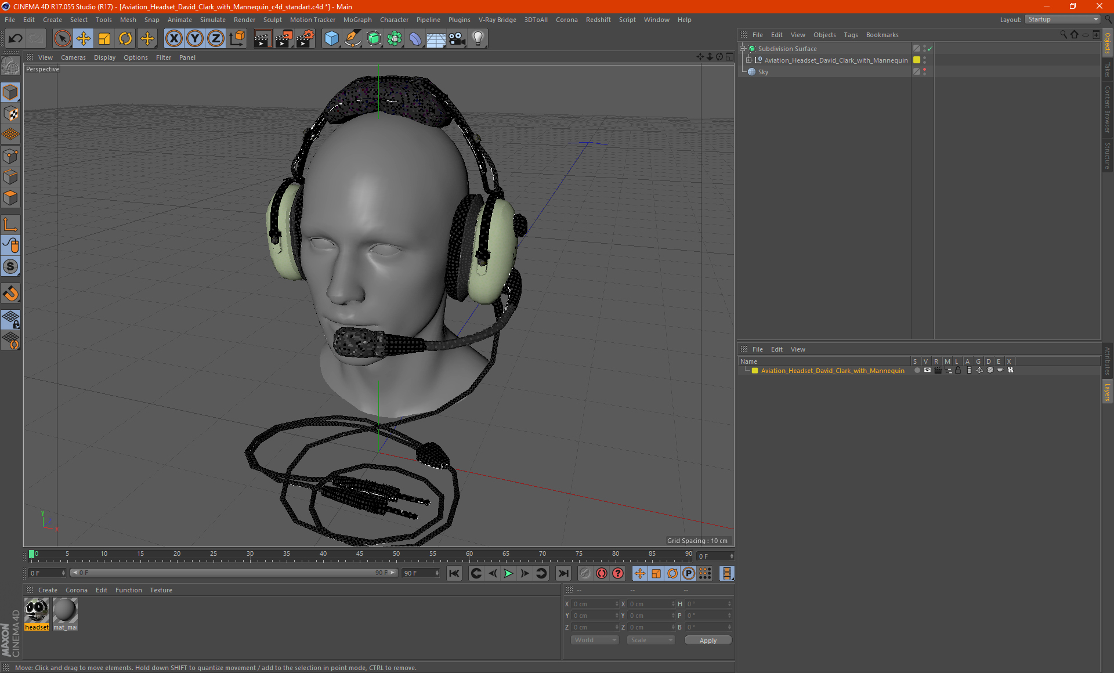The height and width of the screenshot is (673, 1114).
Task: Switch to Model mode
Action: point(10,92)
